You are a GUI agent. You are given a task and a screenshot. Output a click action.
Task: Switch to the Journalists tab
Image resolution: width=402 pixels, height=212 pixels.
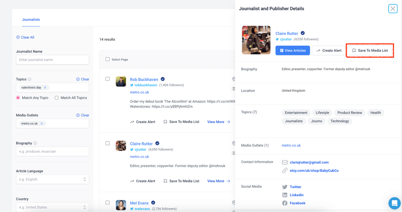(31, 20)
